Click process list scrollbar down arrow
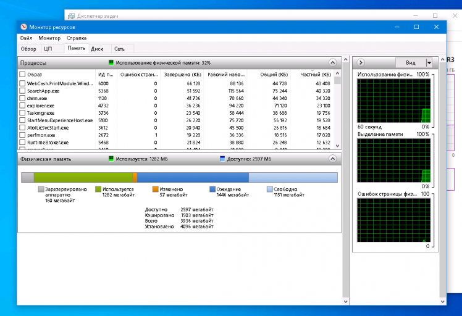Image resolution: width=462 pixels, height=316 pixels. pyautogui.click(x=338, y=146)
